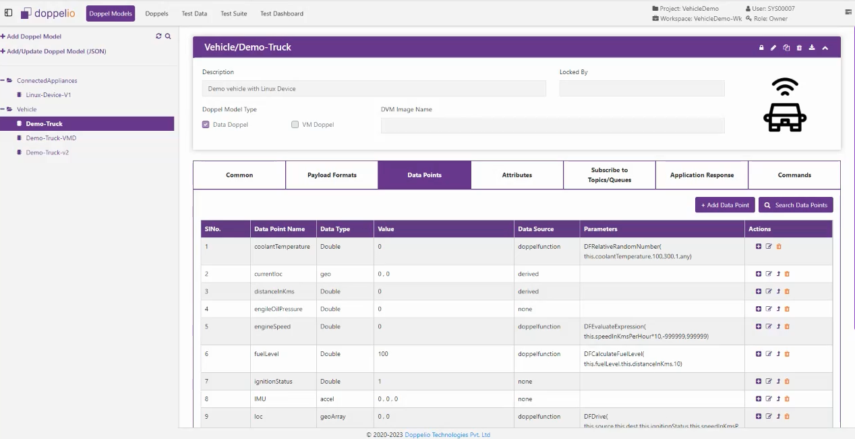The height and width of the screenshot is (439, 855).
Task: Download the model via header download icon
Action: 812,48
